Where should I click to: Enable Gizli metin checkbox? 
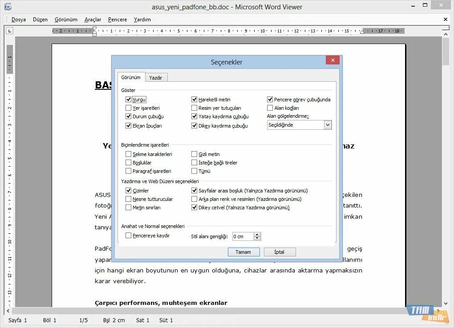[194, 154]
